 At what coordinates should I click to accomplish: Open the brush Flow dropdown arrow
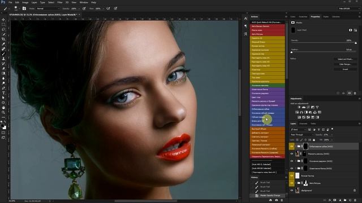pyautogui.click(x=103, y=8)
